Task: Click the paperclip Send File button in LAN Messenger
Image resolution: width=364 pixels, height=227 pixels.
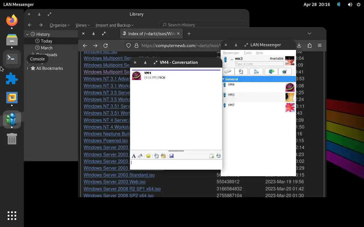Action: [241, 72]
